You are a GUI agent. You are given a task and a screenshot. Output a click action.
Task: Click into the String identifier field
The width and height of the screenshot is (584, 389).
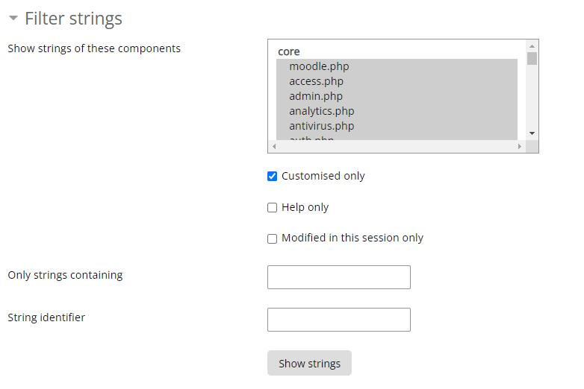[338, 320]
